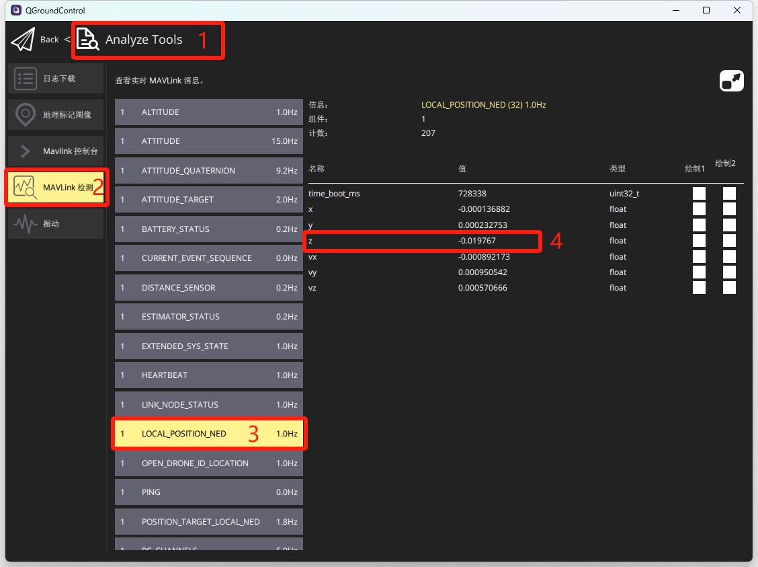Open 振动 vibration page

56,223
